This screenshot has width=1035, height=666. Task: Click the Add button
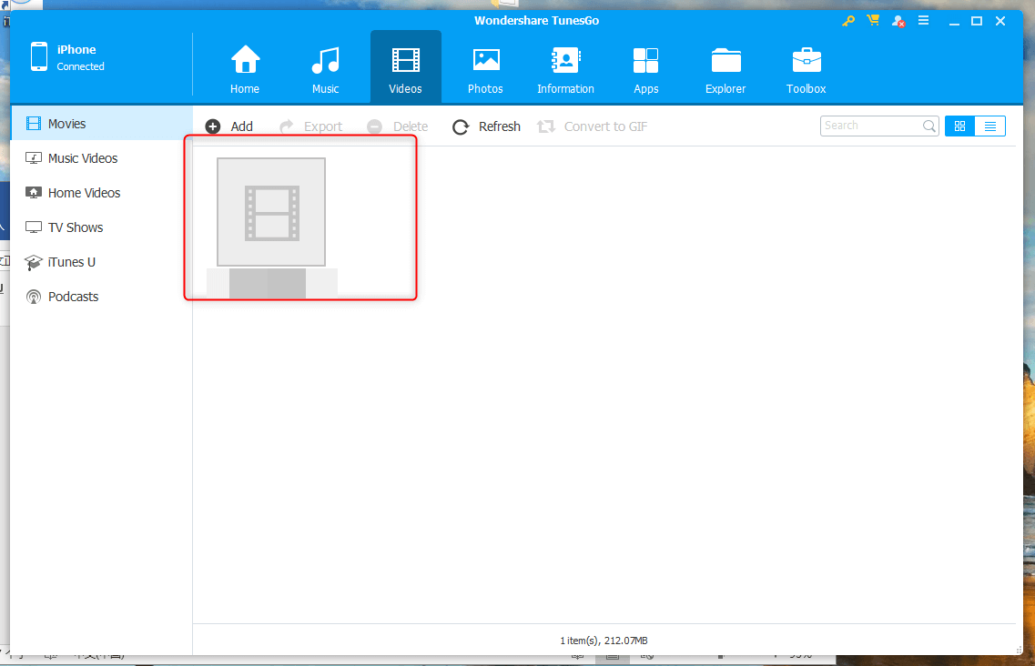click(229, 126)
